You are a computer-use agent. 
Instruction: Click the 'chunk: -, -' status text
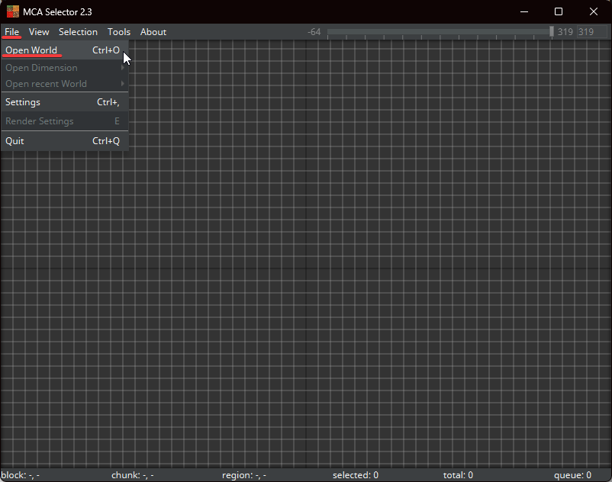(133, 475)
